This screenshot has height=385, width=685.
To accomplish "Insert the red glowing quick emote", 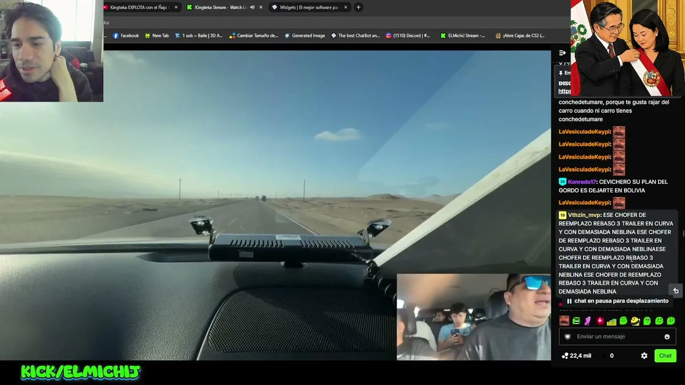I will 600,321.
